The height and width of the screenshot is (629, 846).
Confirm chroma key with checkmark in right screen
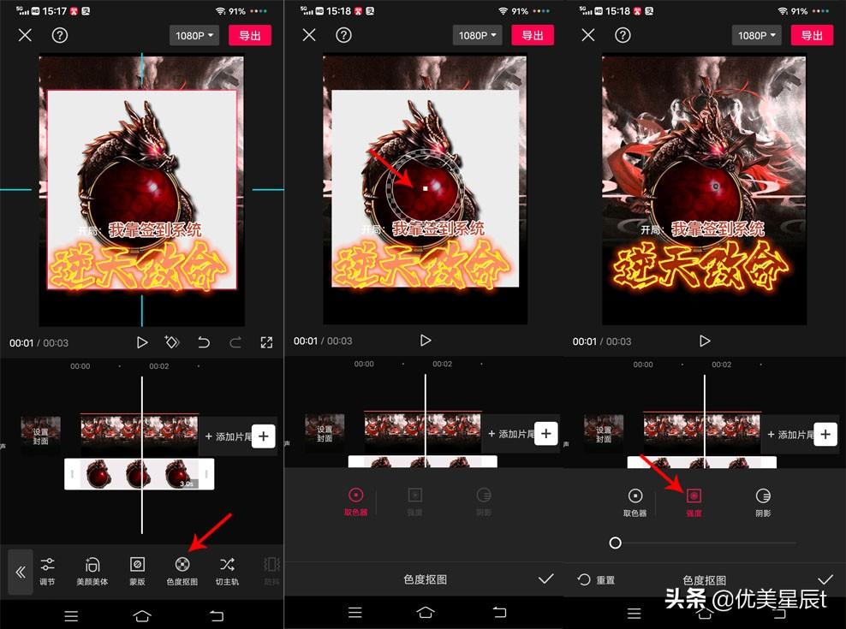[825, 579]
